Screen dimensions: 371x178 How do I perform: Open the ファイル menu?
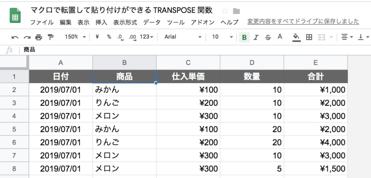click(42, 23)
